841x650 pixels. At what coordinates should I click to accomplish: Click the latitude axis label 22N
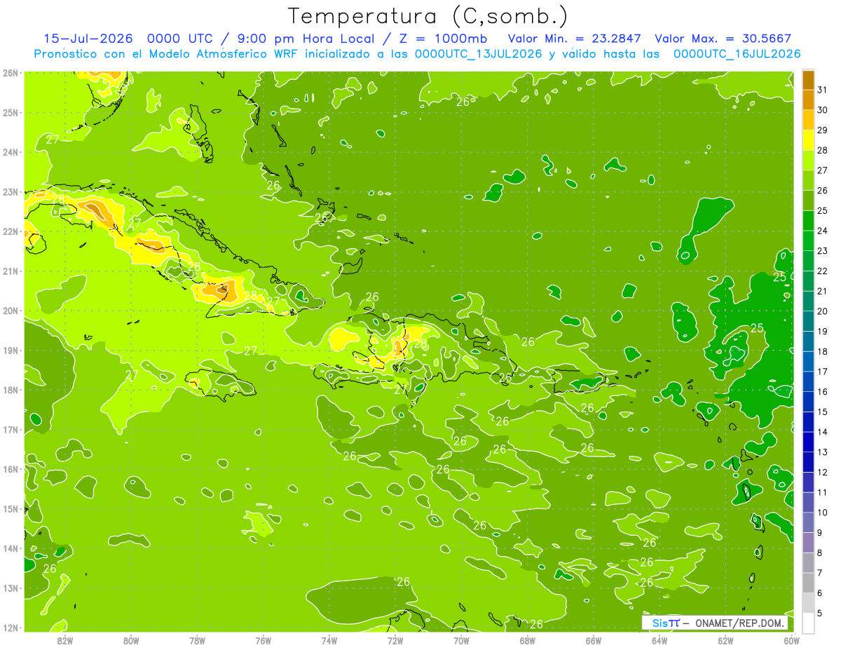[x=11, y=231]
